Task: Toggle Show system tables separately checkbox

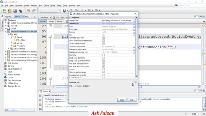Action: [x=104, y=41]
